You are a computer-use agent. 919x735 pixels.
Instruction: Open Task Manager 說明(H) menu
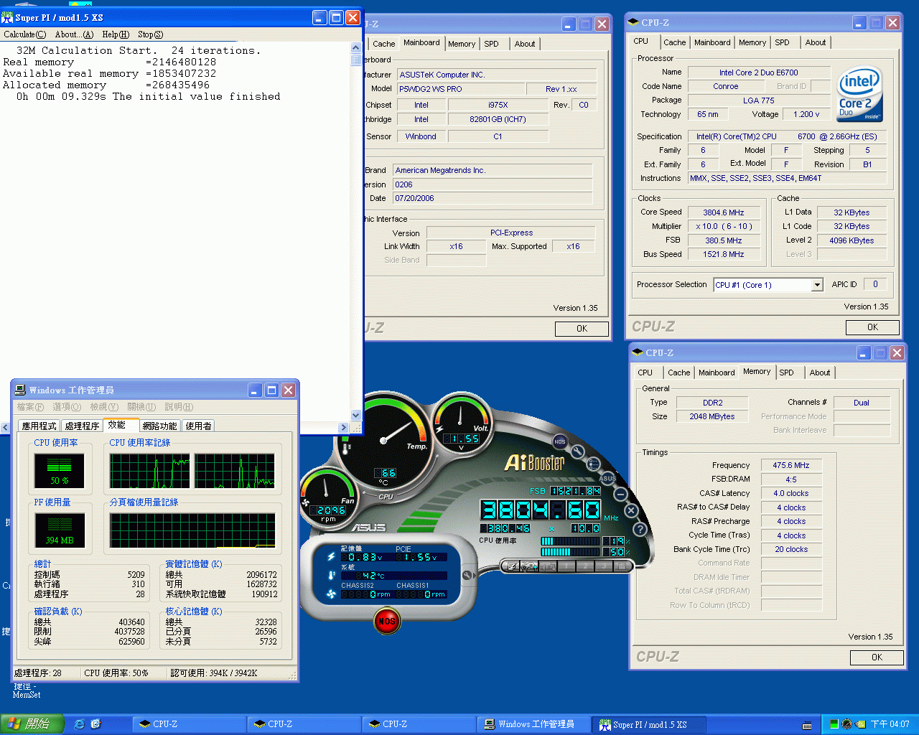click(x=179, y=407)
